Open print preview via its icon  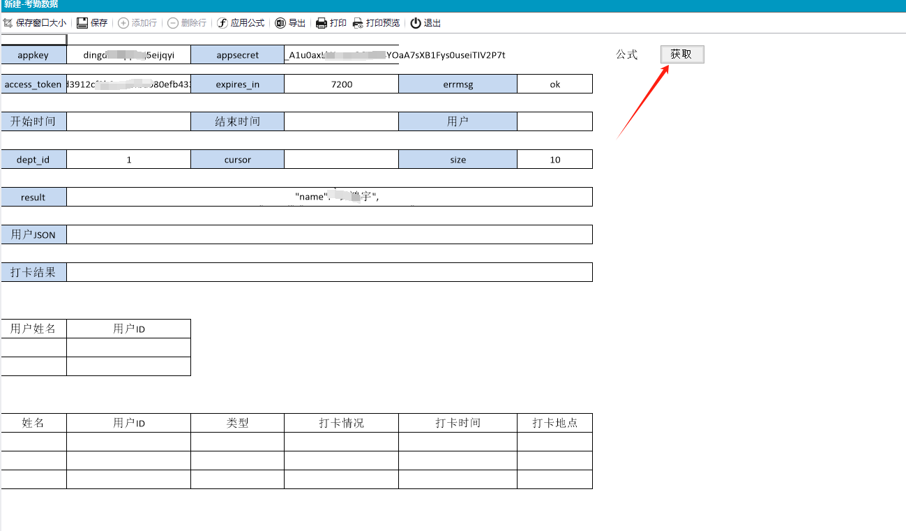pyautogui.click(x=358, y=23)
